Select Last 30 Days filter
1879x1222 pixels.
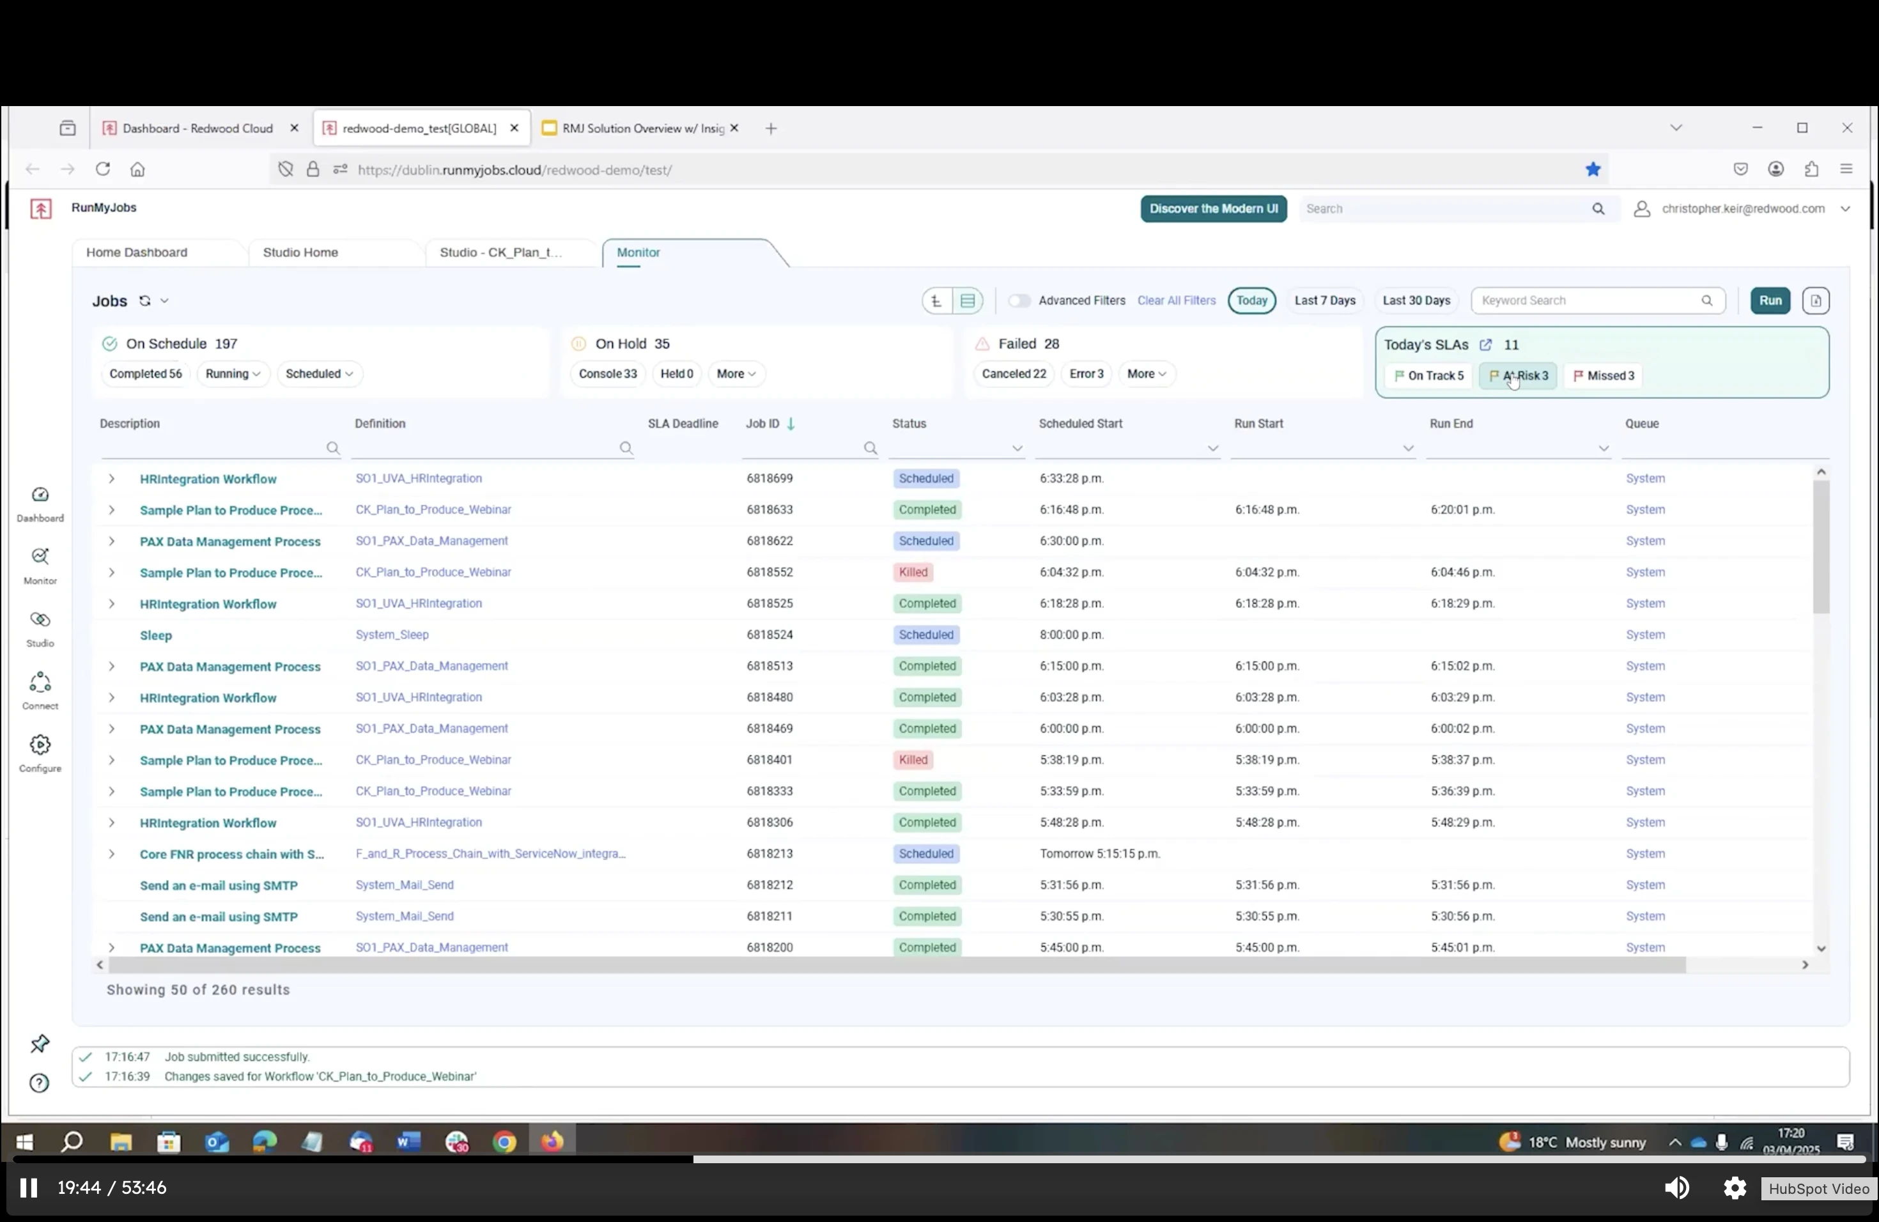click(x=1416, y=301)
